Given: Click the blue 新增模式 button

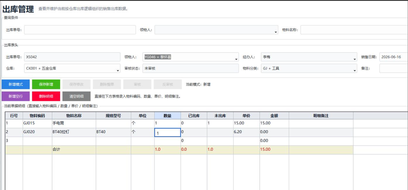Looking at the screenshot, I should click(16, 84).
